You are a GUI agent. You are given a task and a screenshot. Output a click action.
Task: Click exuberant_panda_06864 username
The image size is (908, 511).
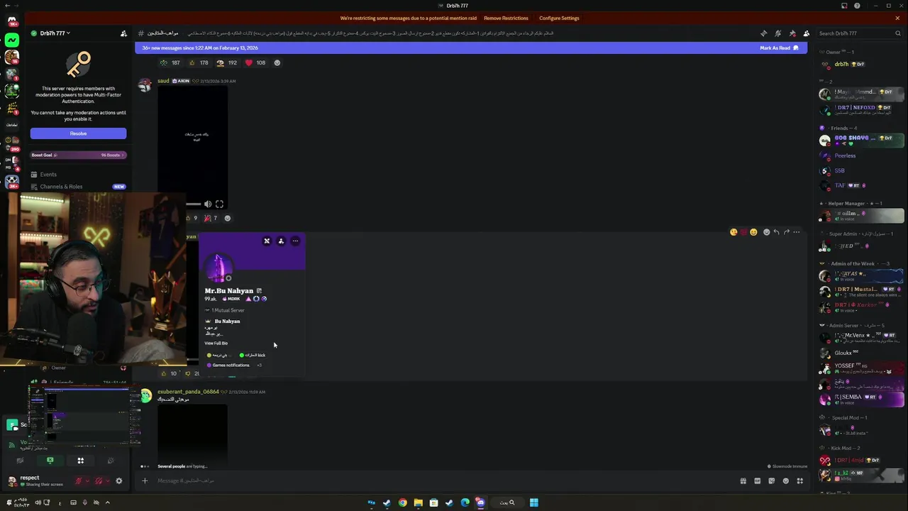click(188, 392)
